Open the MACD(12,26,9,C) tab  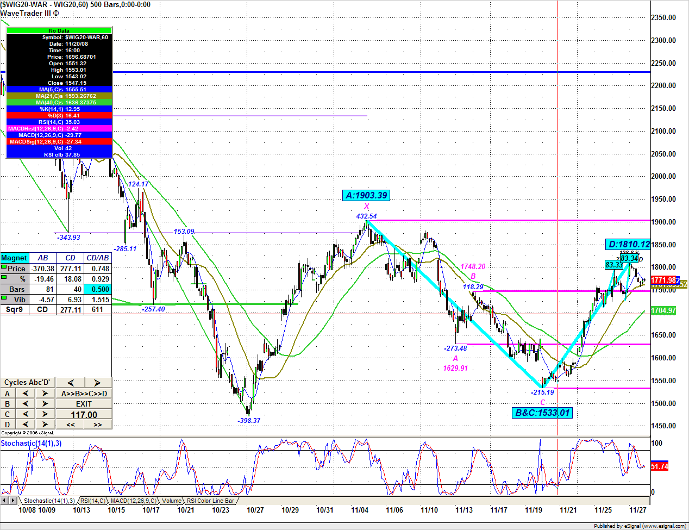133,501
